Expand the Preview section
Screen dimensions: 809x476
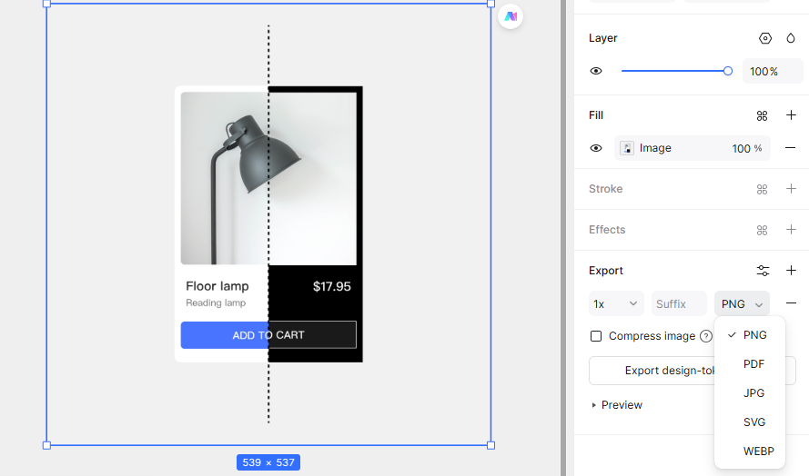pyautogui.click(x=617, y=405)
